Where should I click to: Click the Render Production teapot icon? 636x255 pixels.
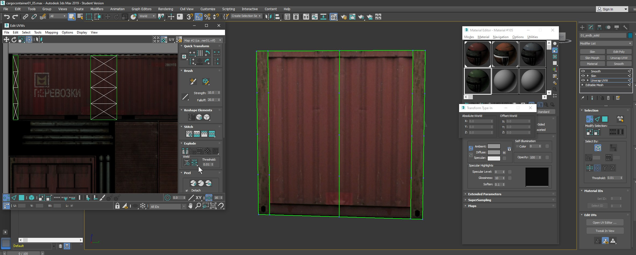[361, 17]
